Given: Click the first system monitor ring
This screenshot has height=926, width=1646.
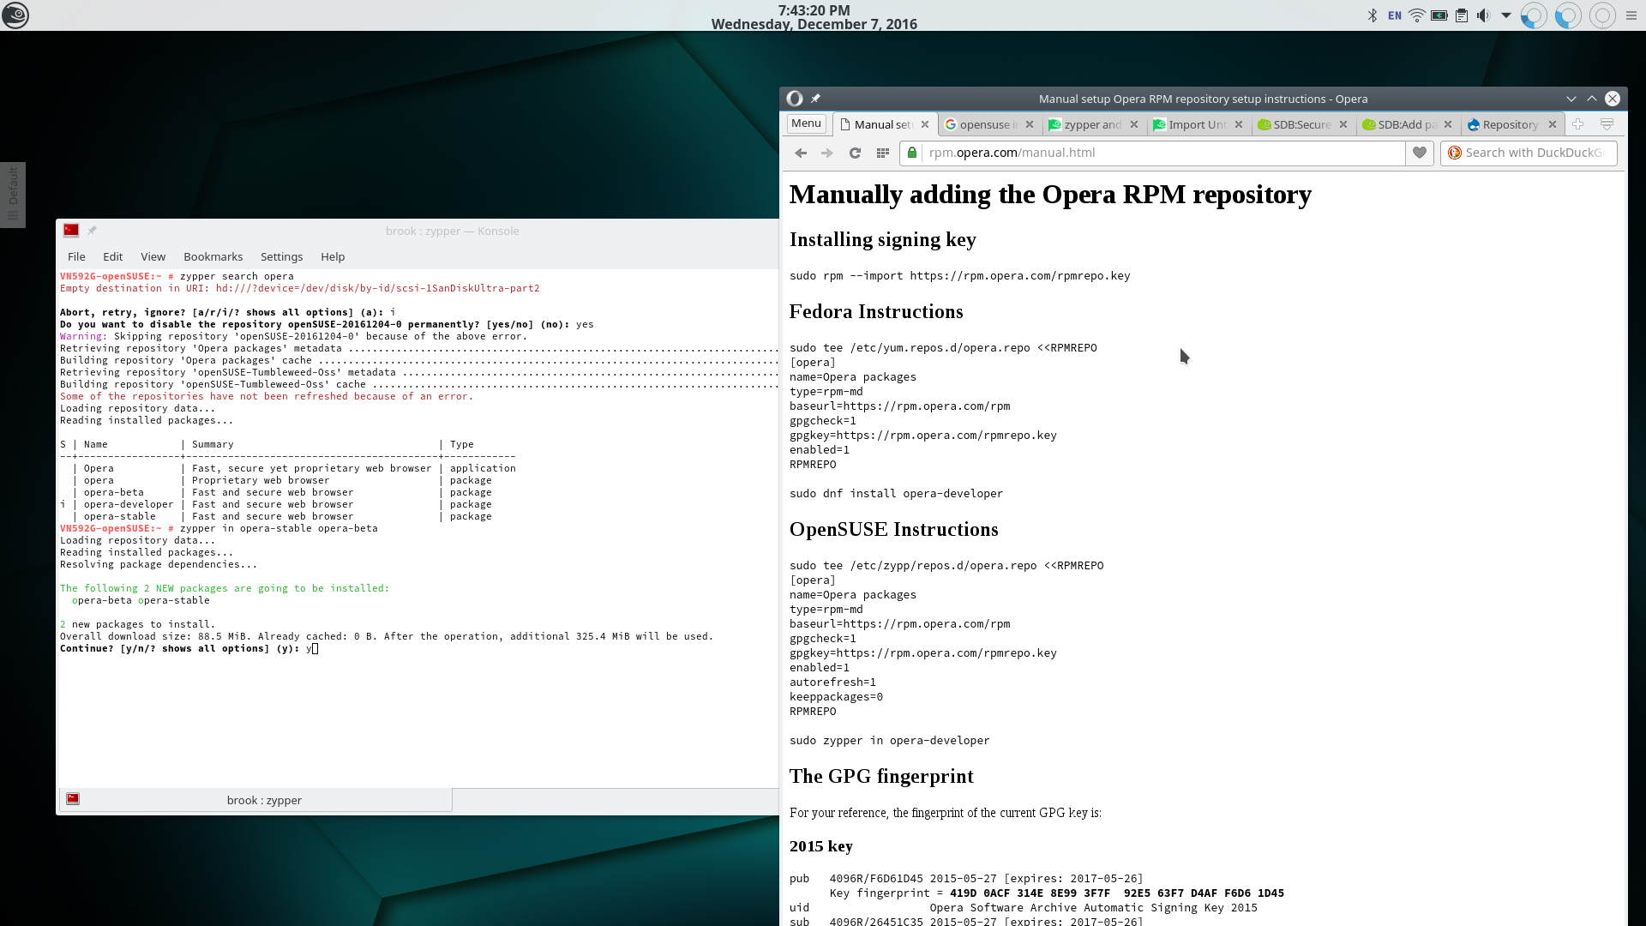Looking at the screenshot, I should pyautogui.click(x=1533, y=15).
